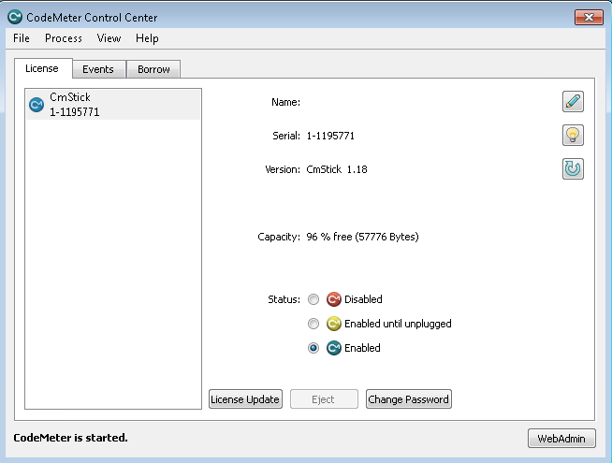The image size is (612, 463).
Task: Click the teal Enabled status icon
Action: (334, 348)
